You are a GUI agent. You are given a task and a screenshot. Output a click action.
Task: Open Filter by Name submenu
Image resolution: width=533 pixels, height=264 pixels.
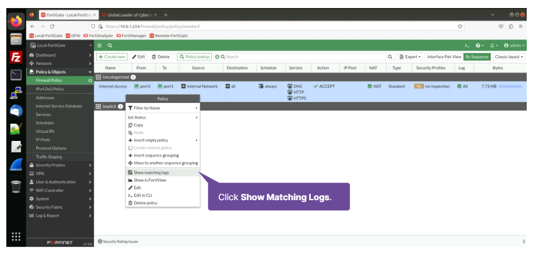point(162,108)
